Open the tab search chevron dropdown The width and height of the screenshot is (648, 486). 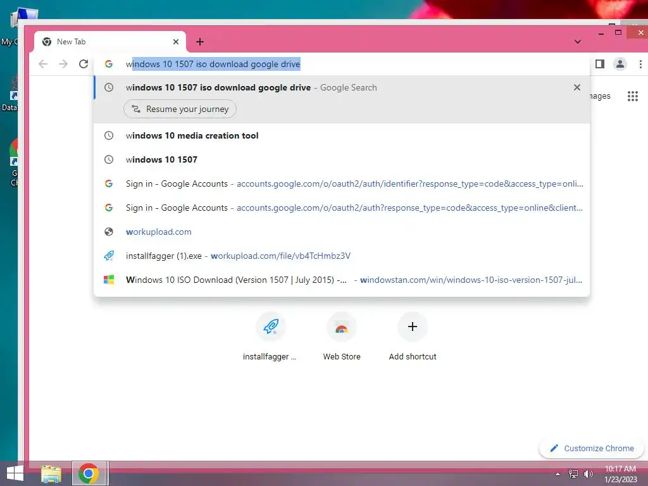pyautogui.click(x=578, y=42)
